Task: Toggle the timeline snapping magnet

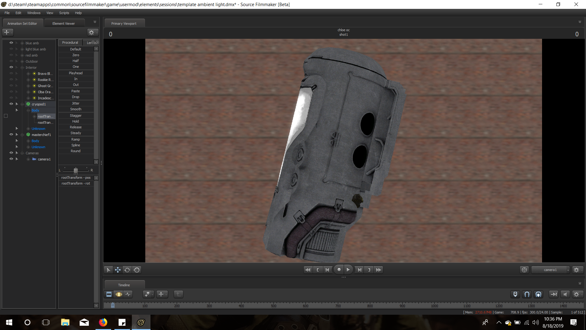Action: pyautogui.click(x=527, y=294)
